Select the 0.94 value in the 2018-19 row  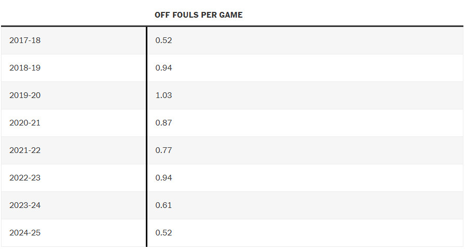click(163, 68)
